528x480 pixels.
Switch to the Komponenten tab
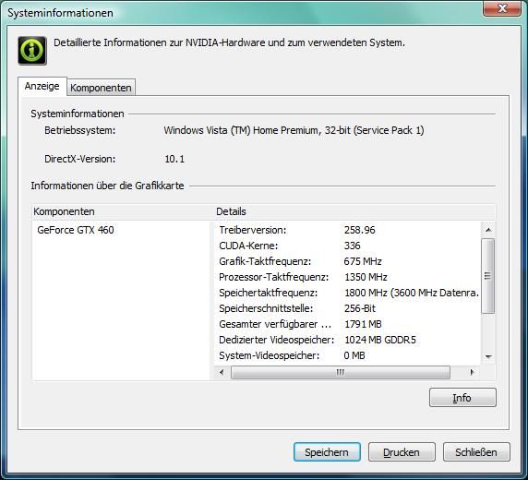[x=101, y=88]
